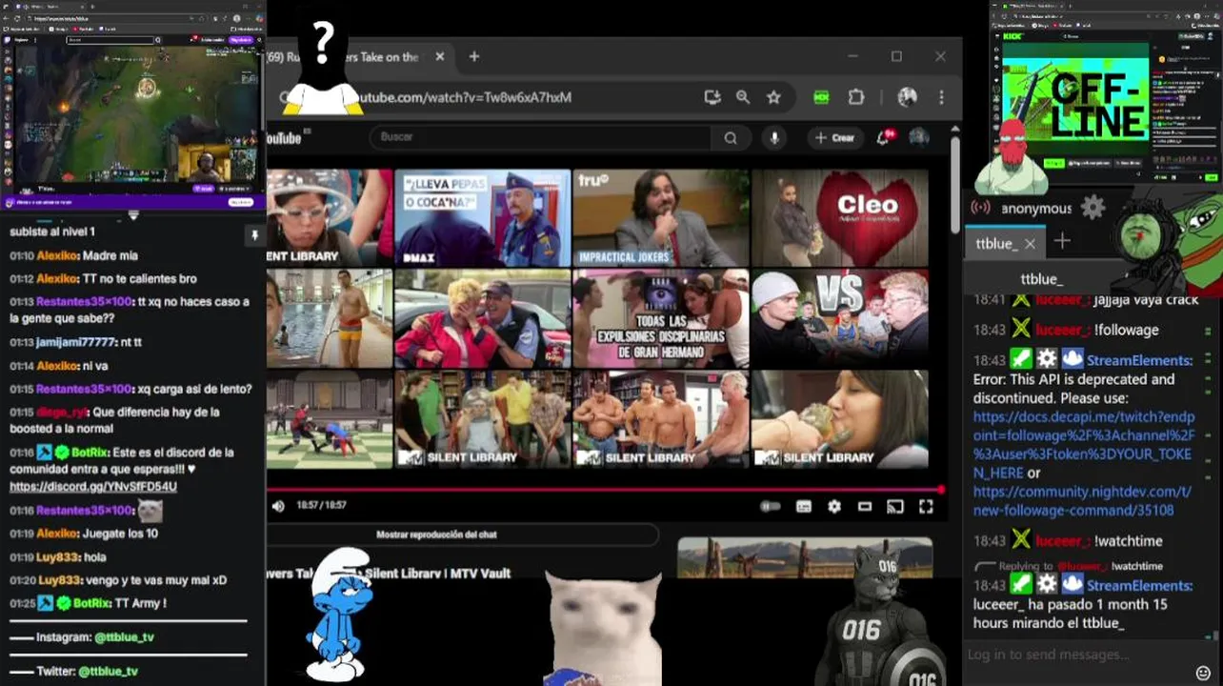The width and height of the screenshot is (1223, 686).
Task: Click the YouTube search magnifier button
Action: pyautogui.click(x=731, y=138)
